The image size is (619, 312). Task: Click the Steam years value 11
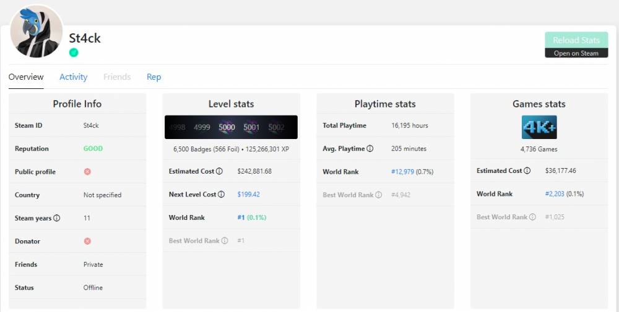87,218
